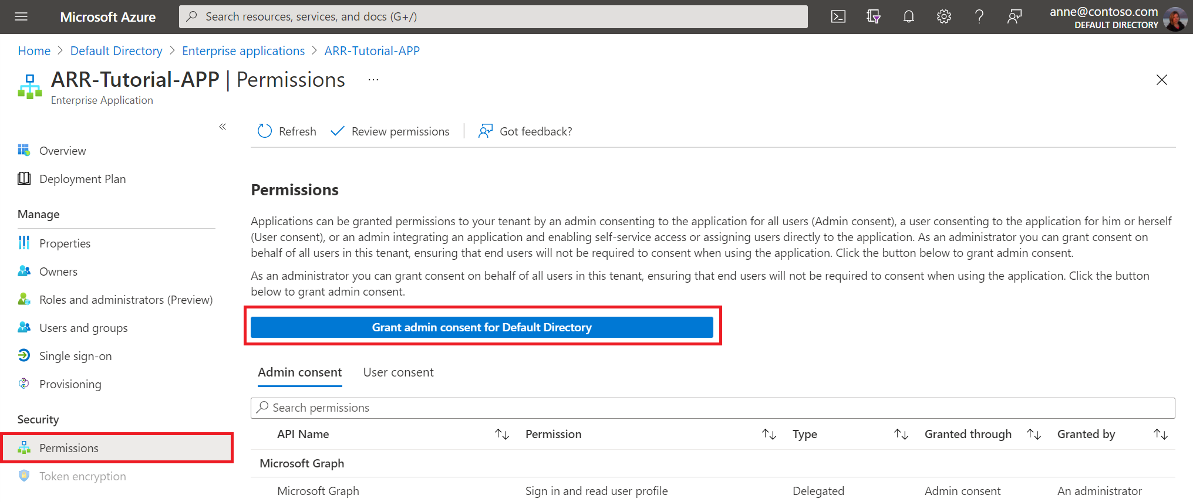Click the Microsoft Azure logo text
Viewport: 1193px width, 502px height.
(108, 17)
